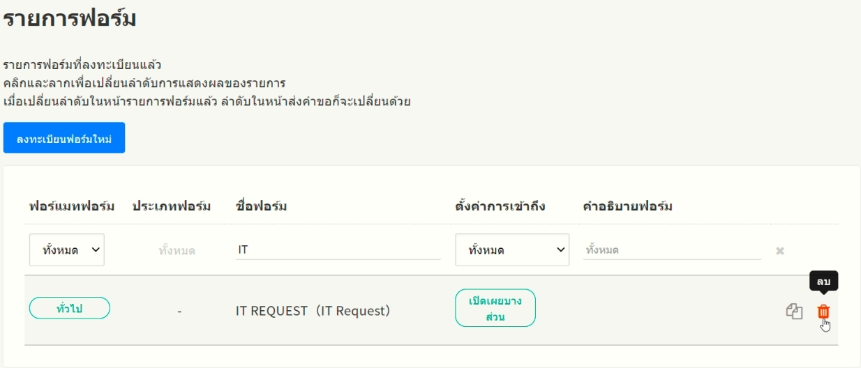Open the IT REQUEST (IT Request) form
The height and width of the screenshot is (368, 861).
click(x=313, y=311)
